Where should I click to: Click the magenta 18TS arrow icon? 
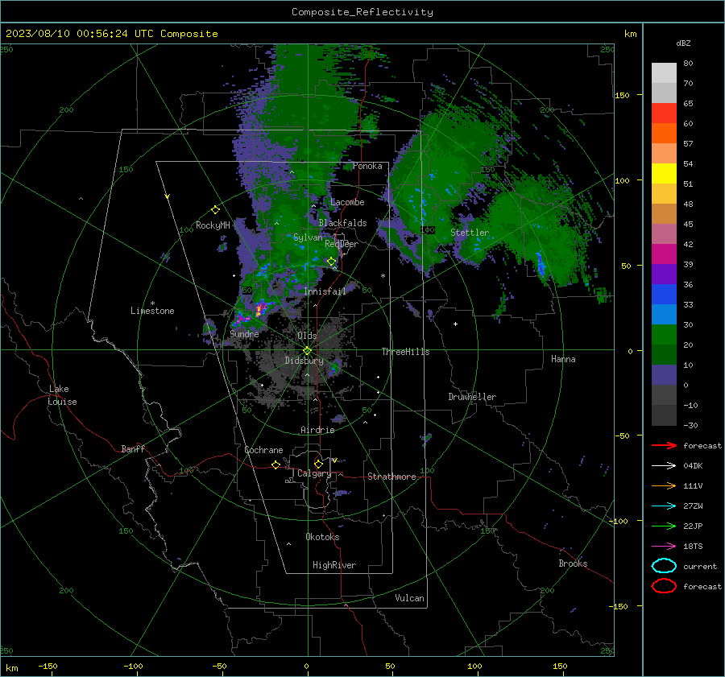[x=664, y=547]
